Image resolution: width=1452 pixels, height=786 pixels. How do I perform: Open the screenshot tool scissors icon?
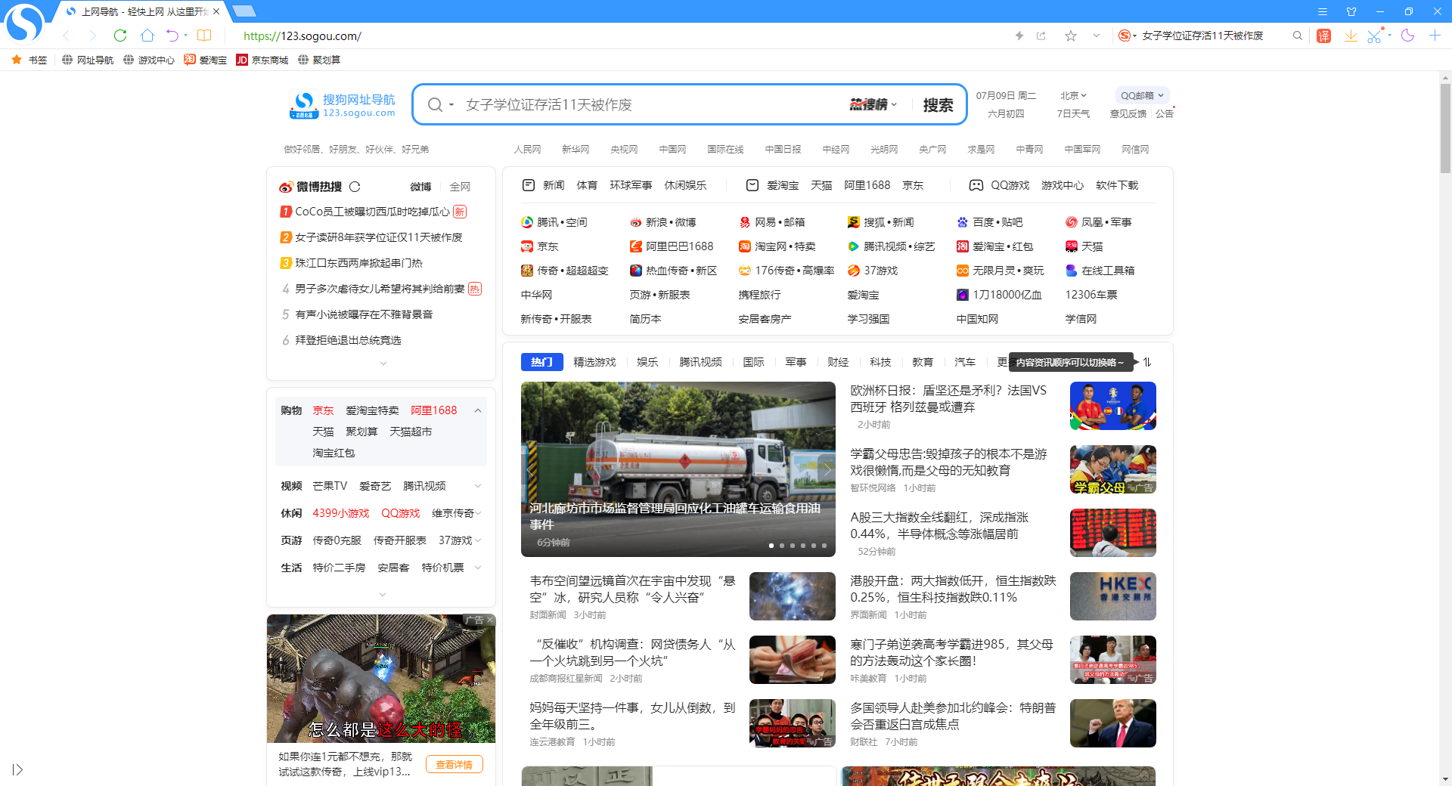coord(1375,36)
